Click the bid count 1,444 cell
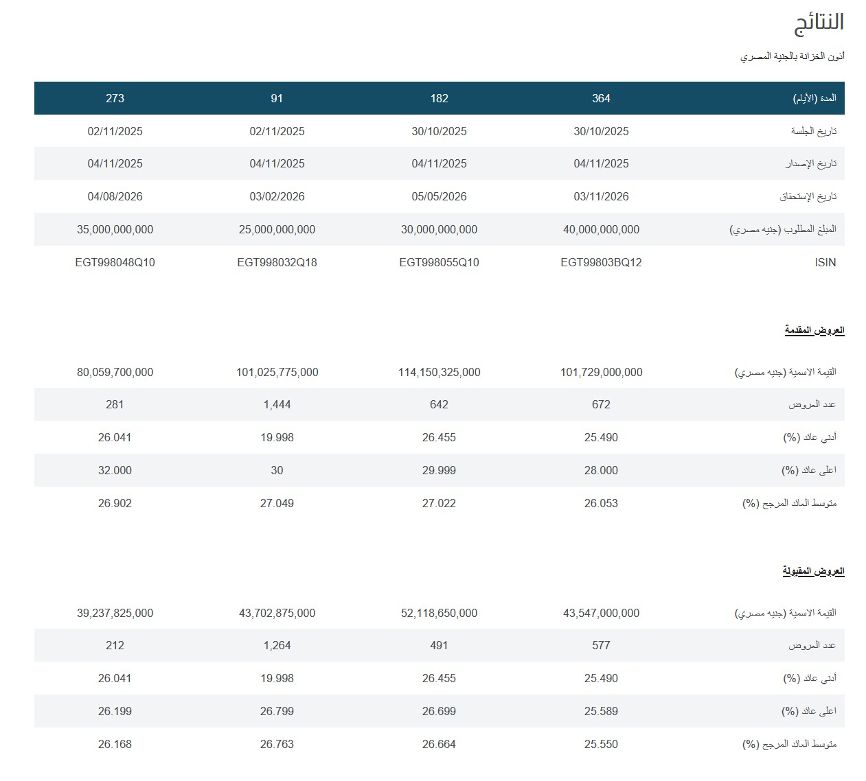The height and width of the screenshot is (781, 866). (277, 404)
